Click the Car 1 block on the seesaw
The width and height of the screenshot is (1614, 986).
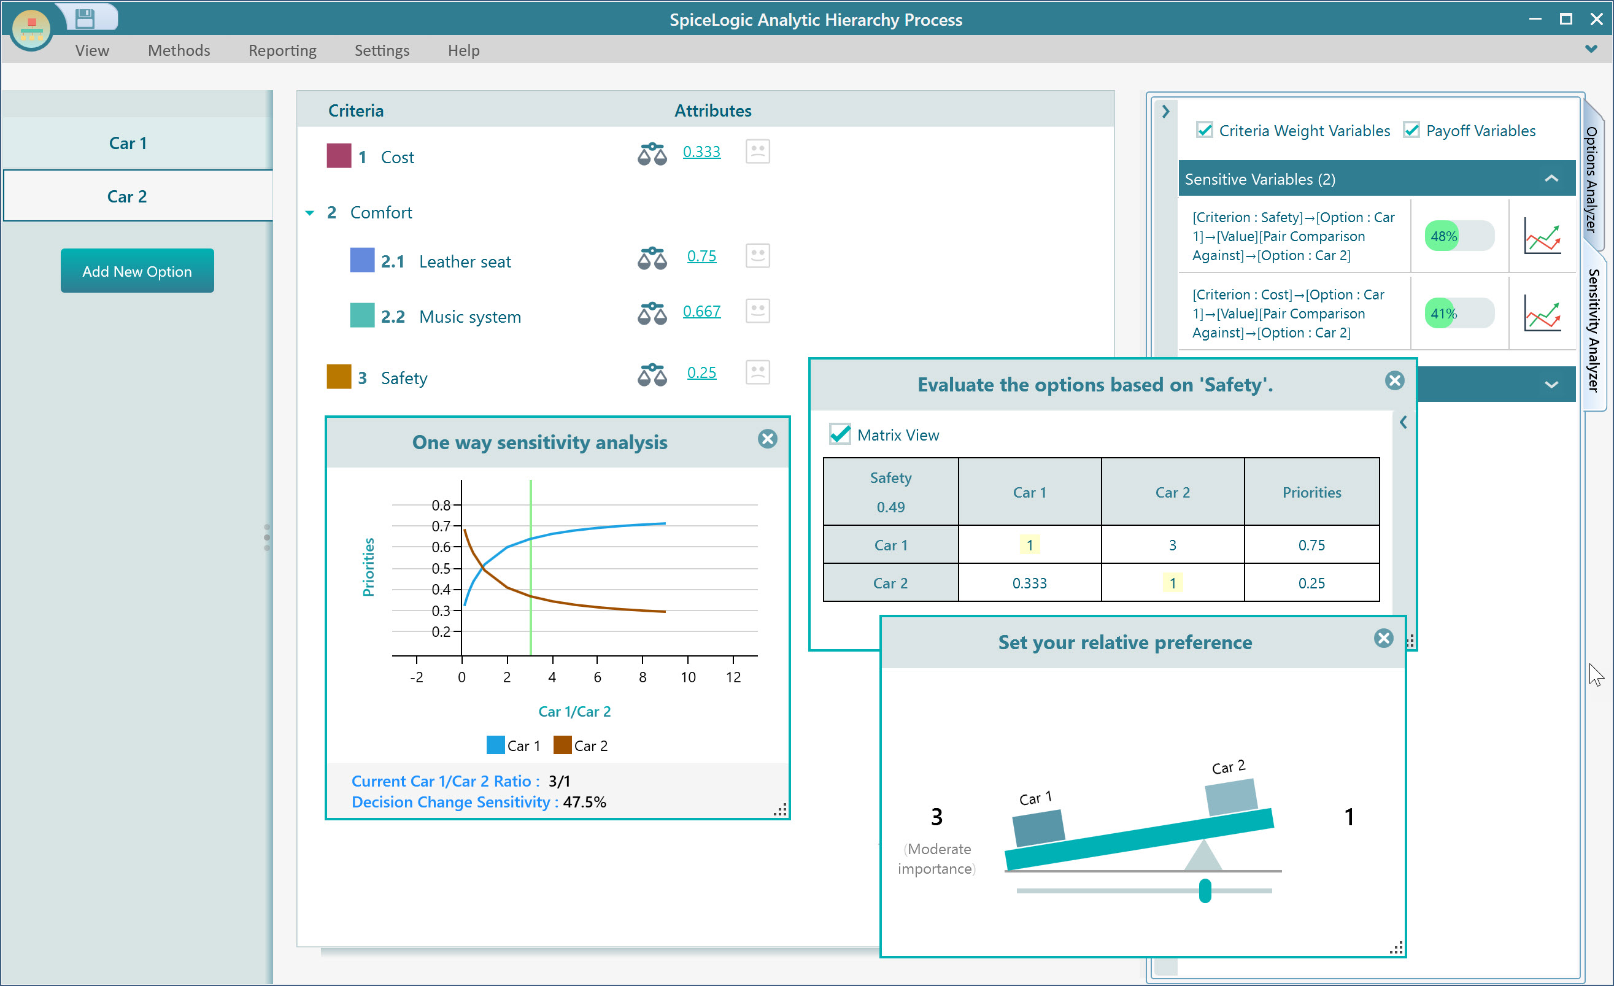point(1038,828)
